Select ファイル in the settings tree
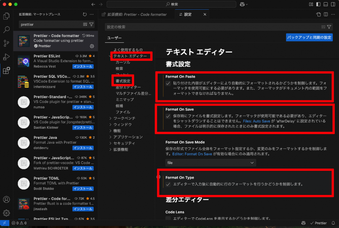The width and height of the screenshot is (339, 228). 123,112
